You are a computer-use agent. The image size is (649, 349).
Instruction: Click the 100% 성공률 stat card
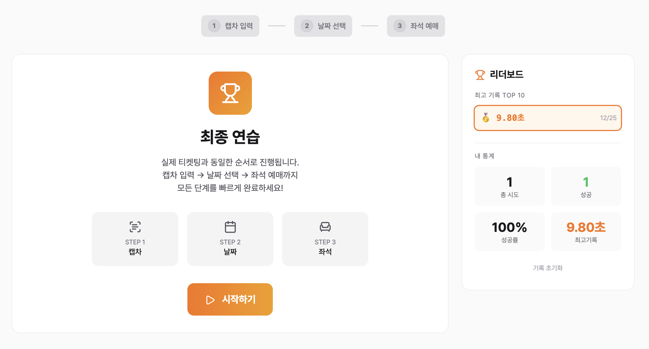point(510,232)
